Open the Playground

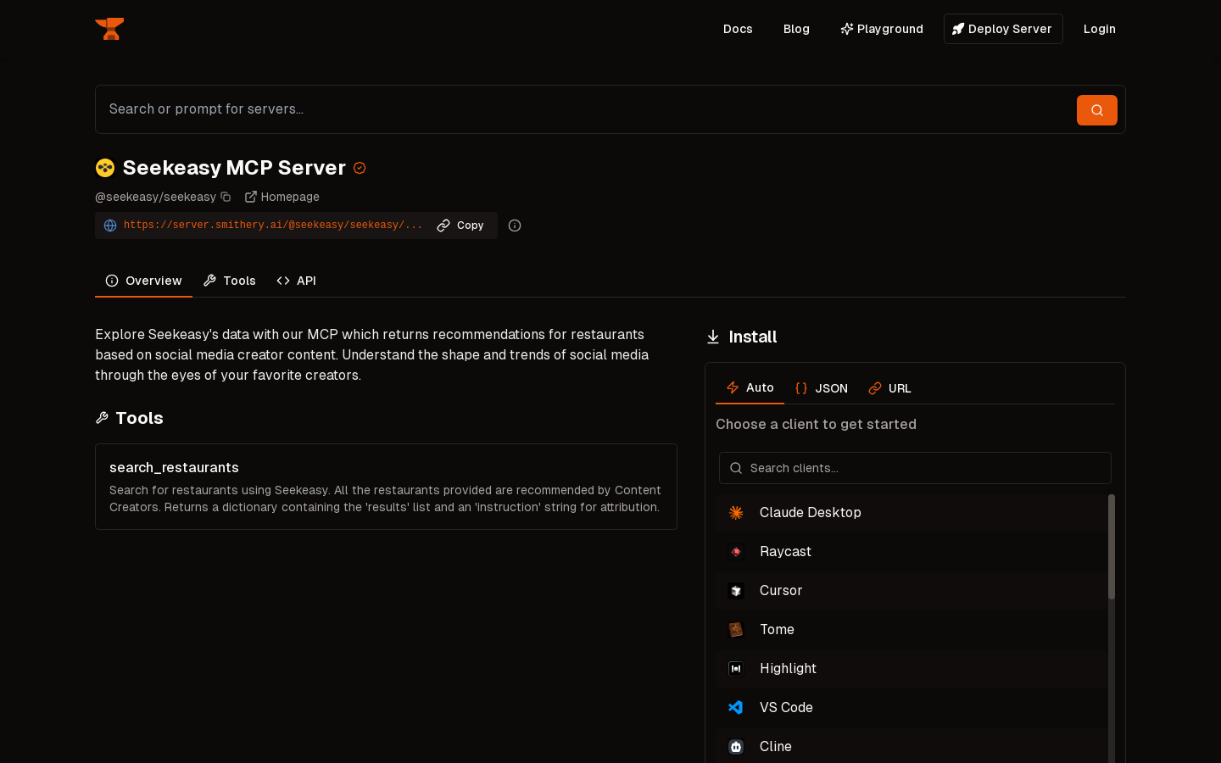[882, 29]
